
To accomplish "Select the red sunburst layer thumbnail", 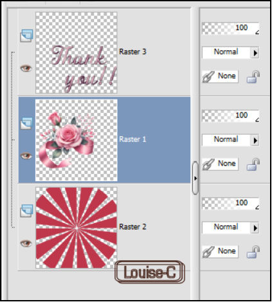I will (77, 227).
